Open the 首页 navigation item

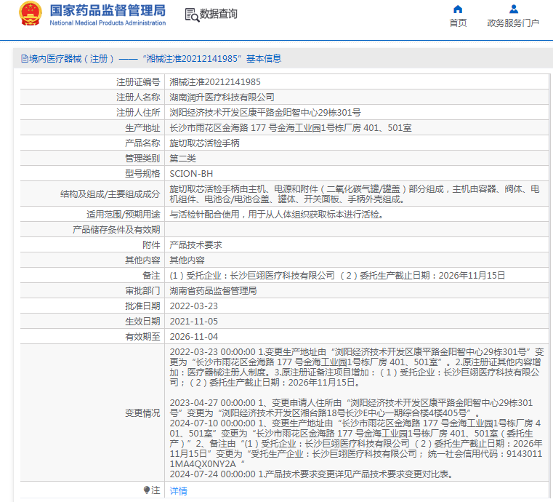pos(458,23)
